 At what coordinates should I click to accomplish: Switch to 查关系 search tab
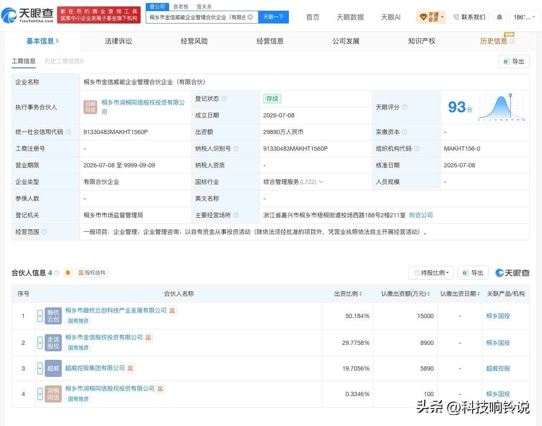coord(204,7)
